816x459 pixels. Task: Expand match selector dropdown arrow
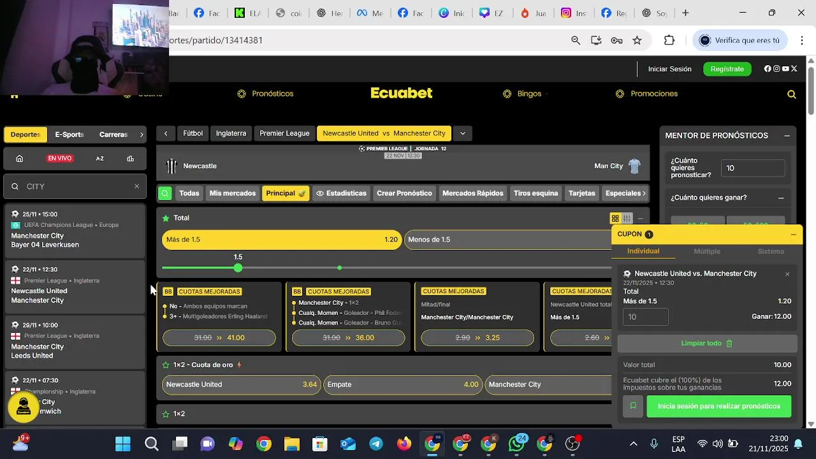click(463, 133)
